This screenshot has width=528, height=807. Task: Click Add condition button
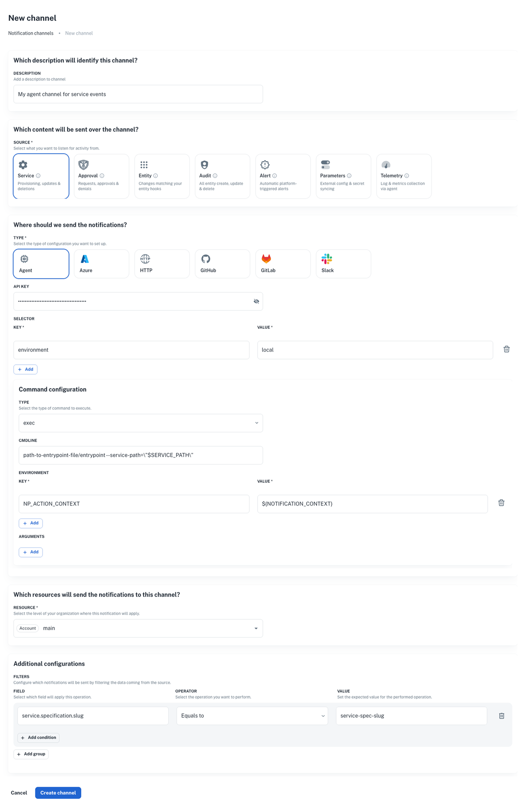coord(38,738)
